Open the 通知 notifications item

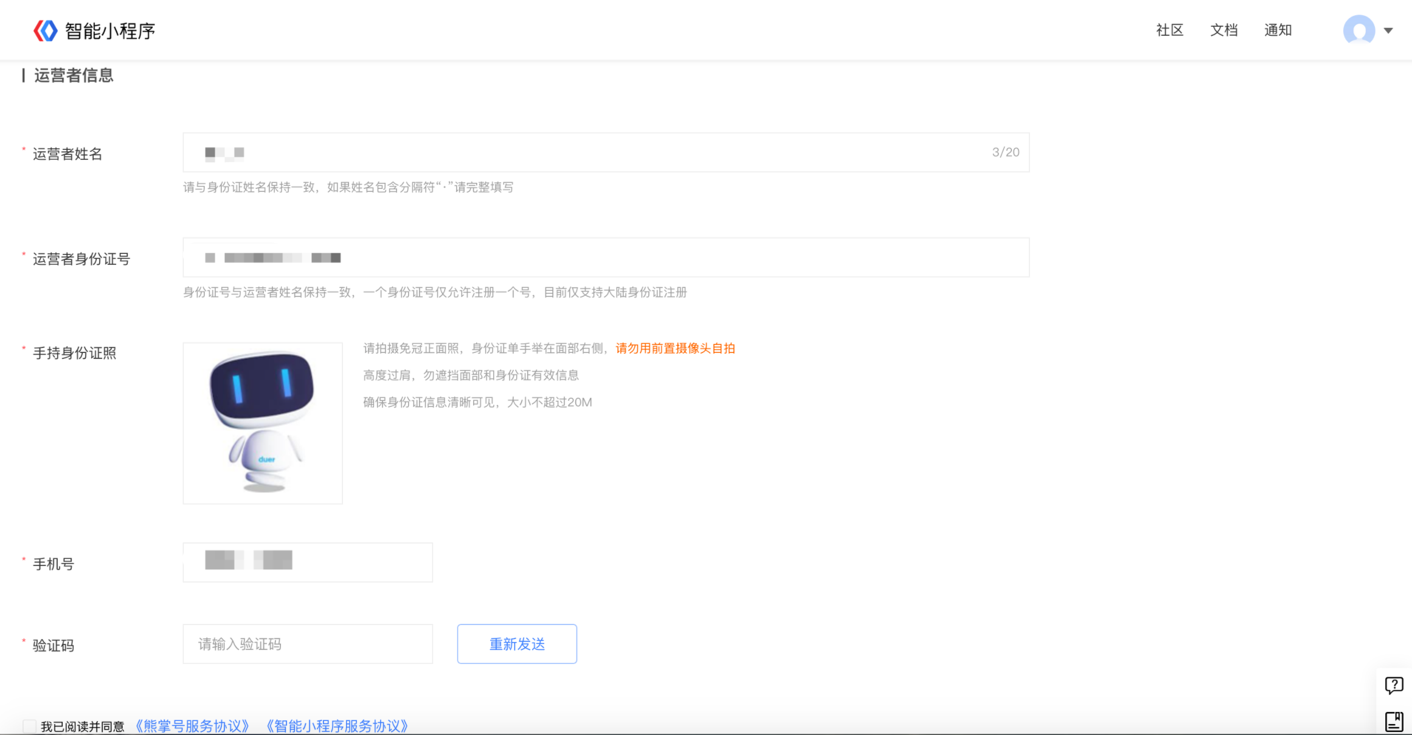point(1278,30)
